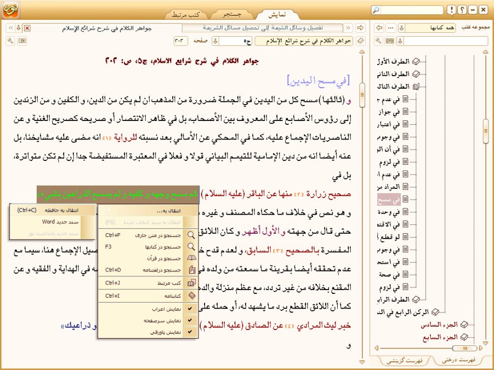
Task: Click the book icon beside الجزء السابع
Action: coord(464,337)
